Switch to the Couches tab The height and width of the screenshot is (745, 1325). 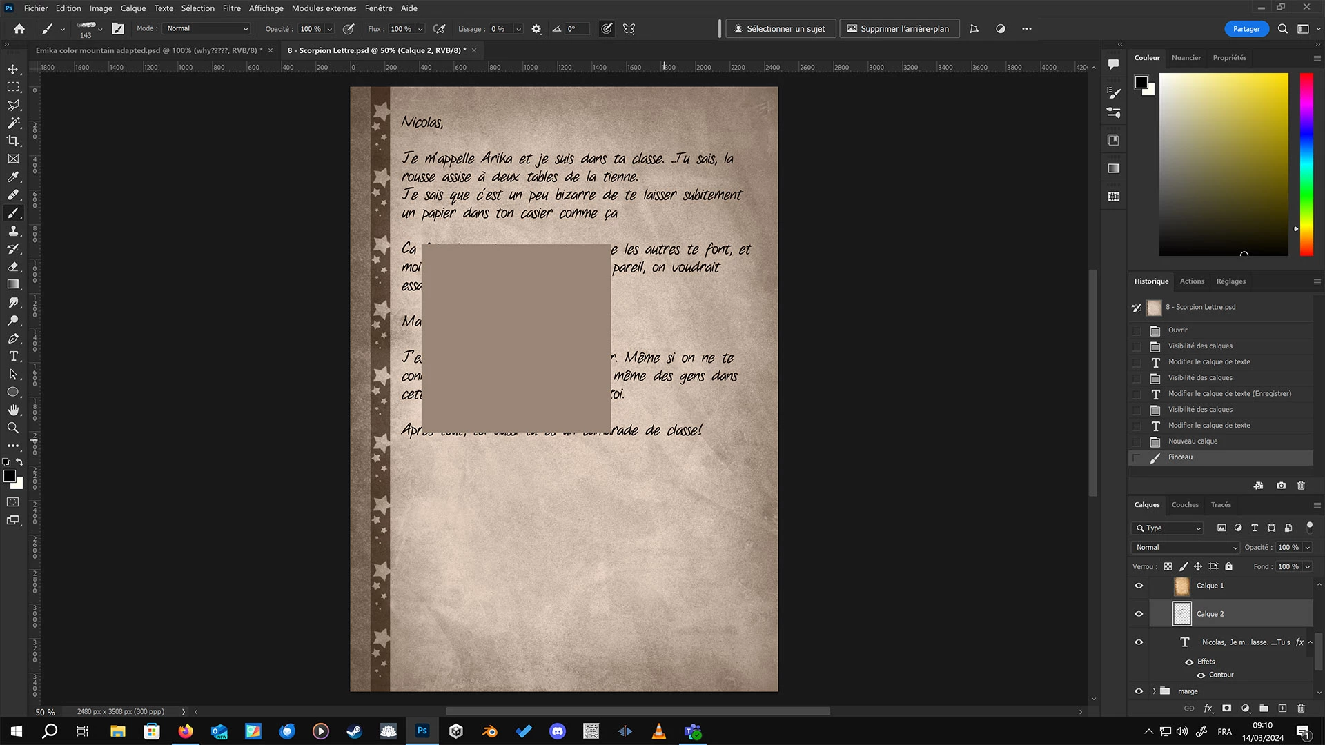click(x=1185, y=504)
